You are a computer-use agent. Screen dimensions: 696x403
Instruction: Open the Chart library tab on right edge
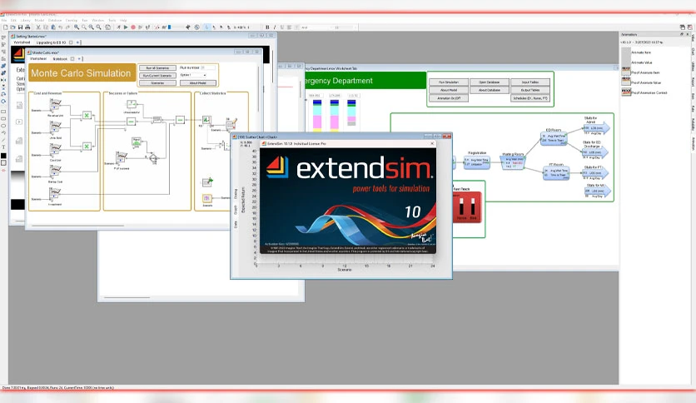coord(693,51)
